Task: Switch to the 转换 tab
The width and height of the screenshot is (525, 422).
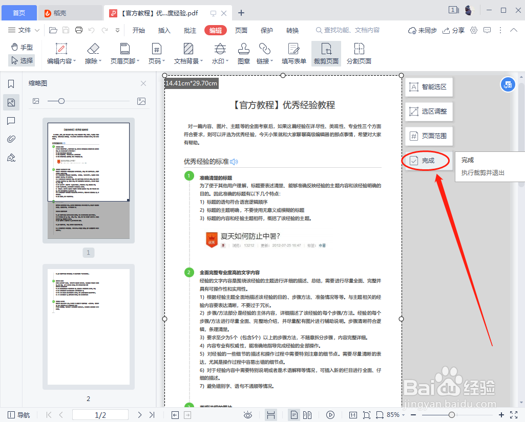Action: (x=292, y=30)
